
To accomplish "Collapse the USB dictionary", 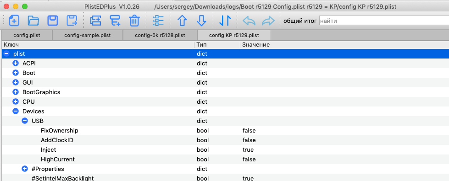I will 25,121.
